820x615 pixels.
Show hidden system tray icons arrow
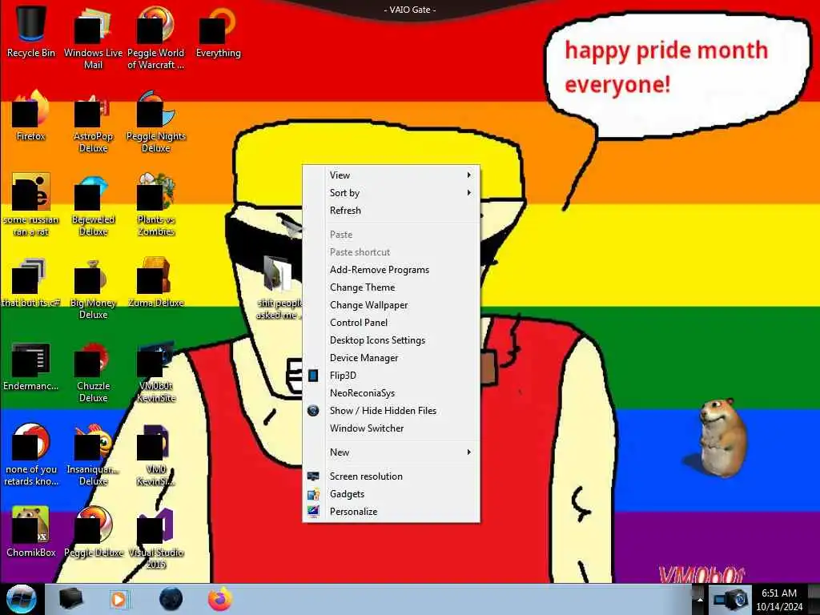point(700,599)
